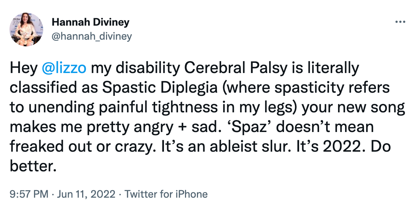Open the Hannah Diviney display name link

91,22
